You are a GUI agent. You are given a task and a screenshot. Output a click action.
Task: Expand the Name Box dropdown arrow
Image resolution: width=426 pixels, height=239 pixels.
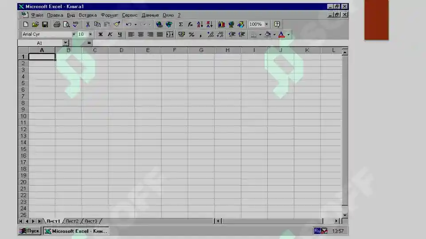point(66,43)
